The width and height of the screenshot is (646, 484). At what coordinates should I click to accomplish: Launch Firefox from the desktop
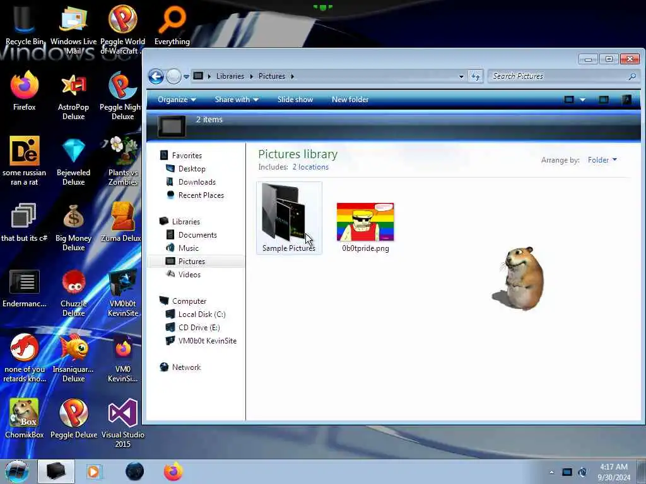tap(25, 91)
